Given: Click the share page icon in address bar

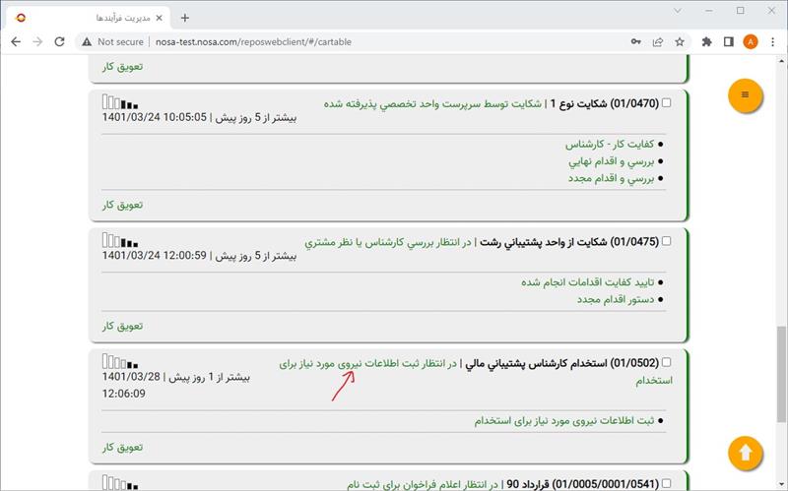Looking at the screenshot, I should (657, 42).
